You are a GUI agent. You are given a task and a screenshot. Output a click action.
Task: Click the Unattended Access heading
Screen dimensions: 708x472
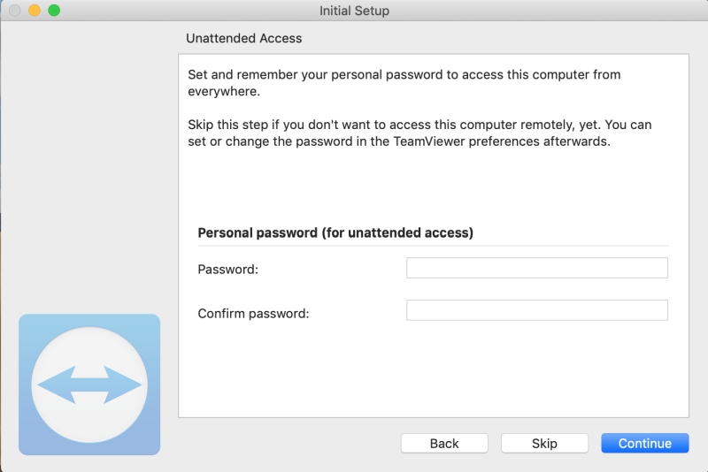click(244, 38)
